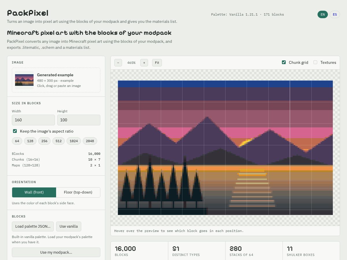Viewport: 347px width, 260px height.
Task: Switch language to EN
Action: (323, 14)
